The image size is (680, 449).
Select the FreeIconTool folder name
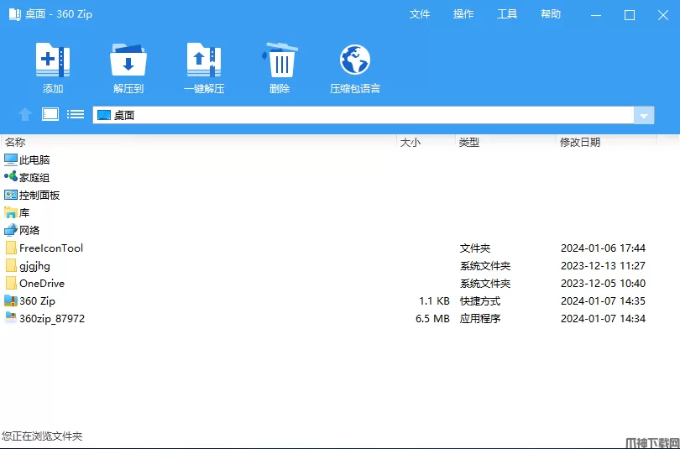click(51, 248)
